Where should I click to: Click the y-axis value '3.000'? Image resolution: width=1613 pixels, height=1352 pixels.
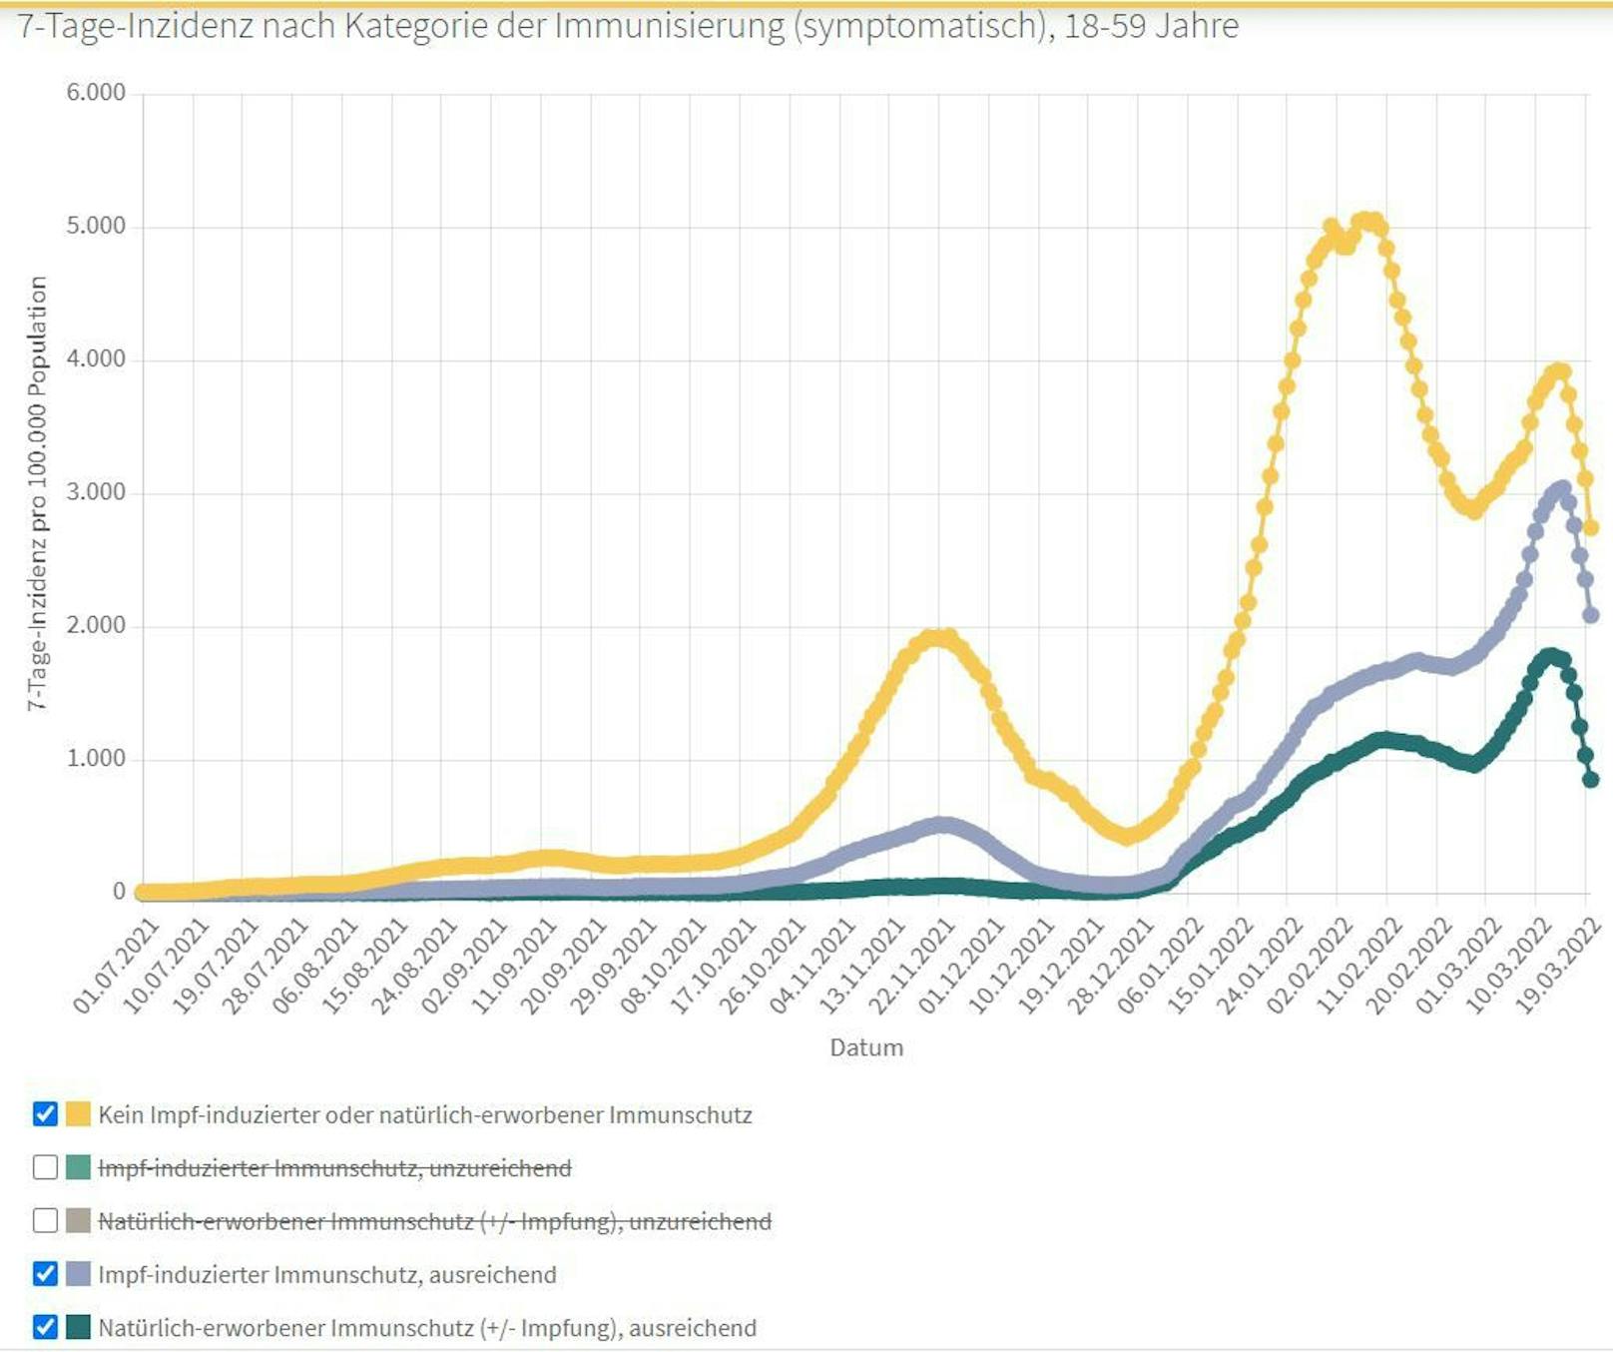[x=96, y=492]
